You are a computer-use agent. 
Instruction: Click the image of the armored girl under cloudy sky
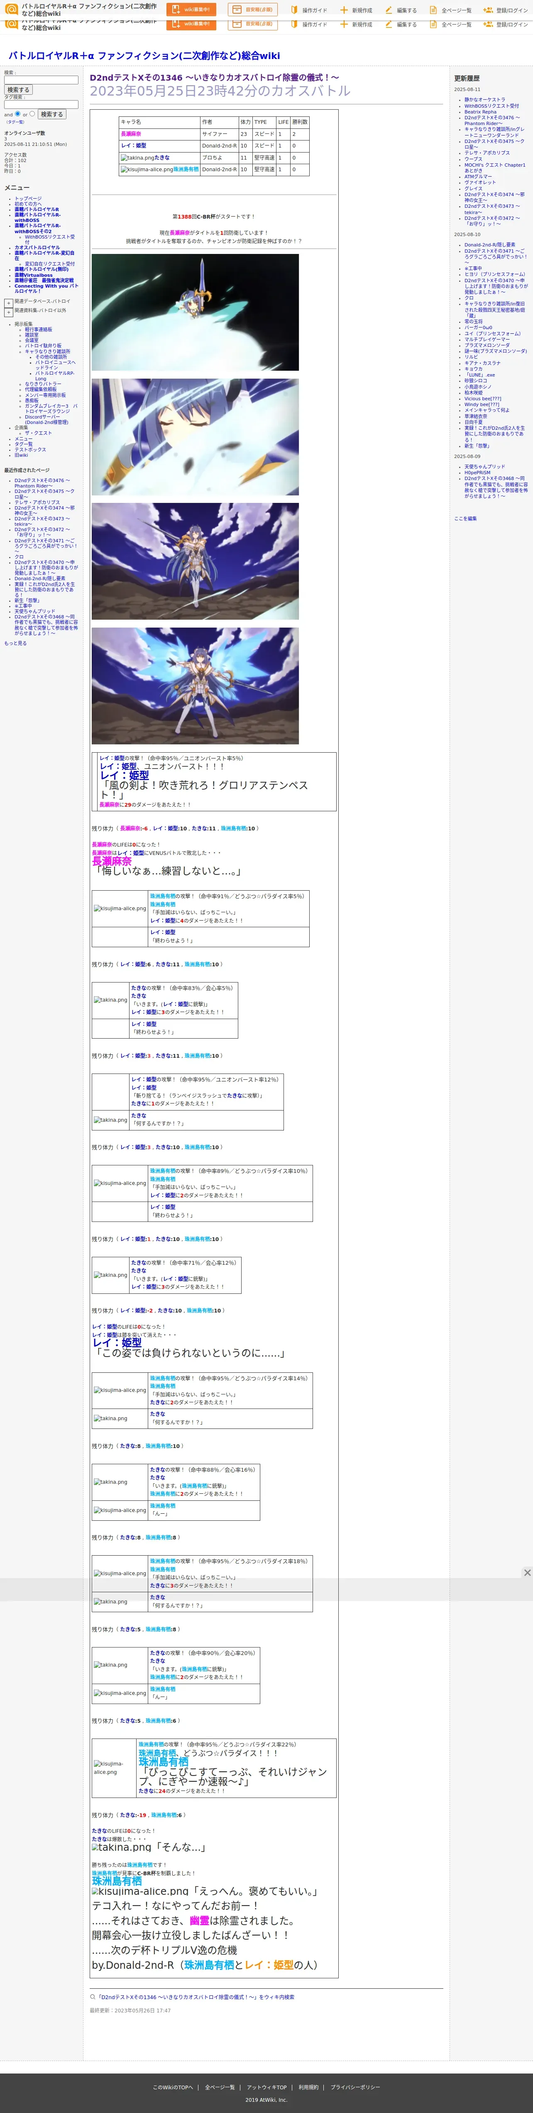(195, 562)
